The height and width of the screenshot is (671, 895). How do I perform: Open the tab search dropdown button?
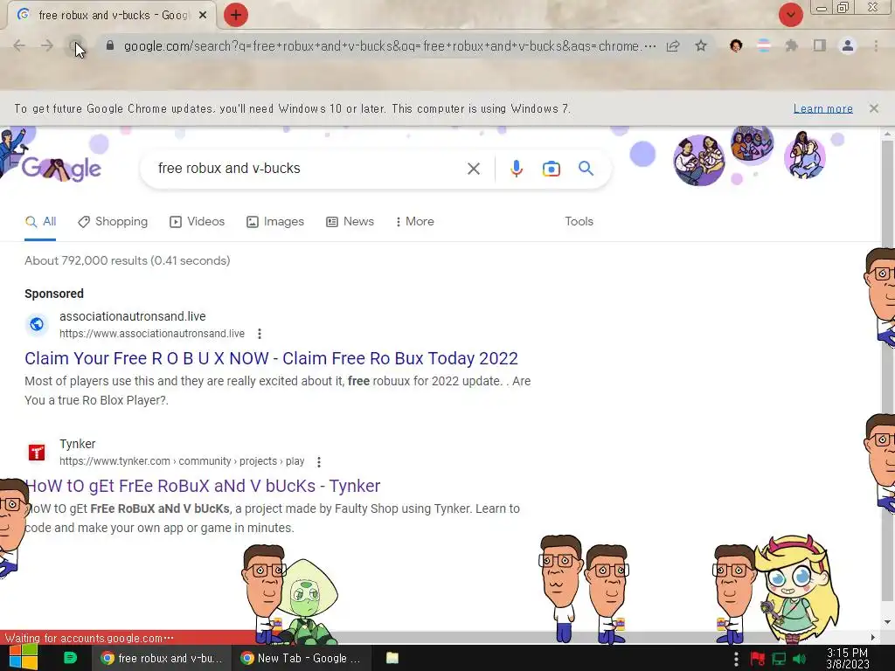pyautogui.click(x=790, y=15)
